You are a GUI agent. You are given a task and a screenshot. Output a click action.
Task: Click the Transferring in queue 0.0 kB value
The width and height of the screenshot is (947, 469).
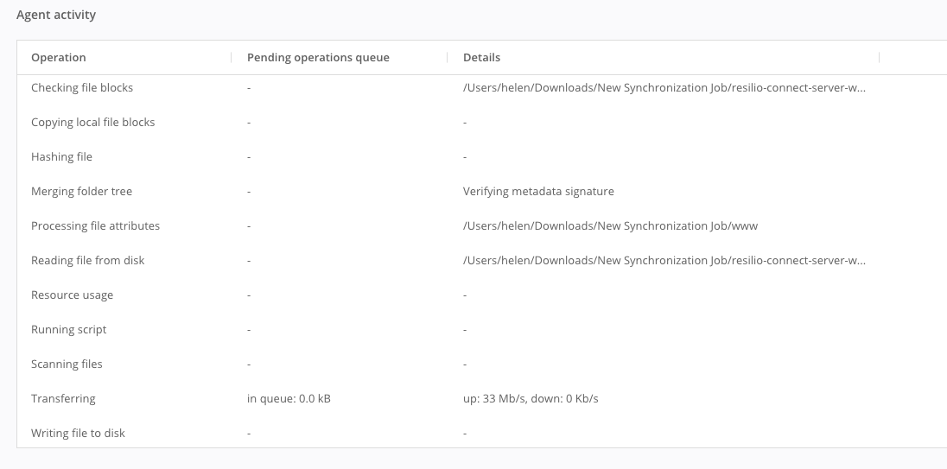(x=289, y=399)
